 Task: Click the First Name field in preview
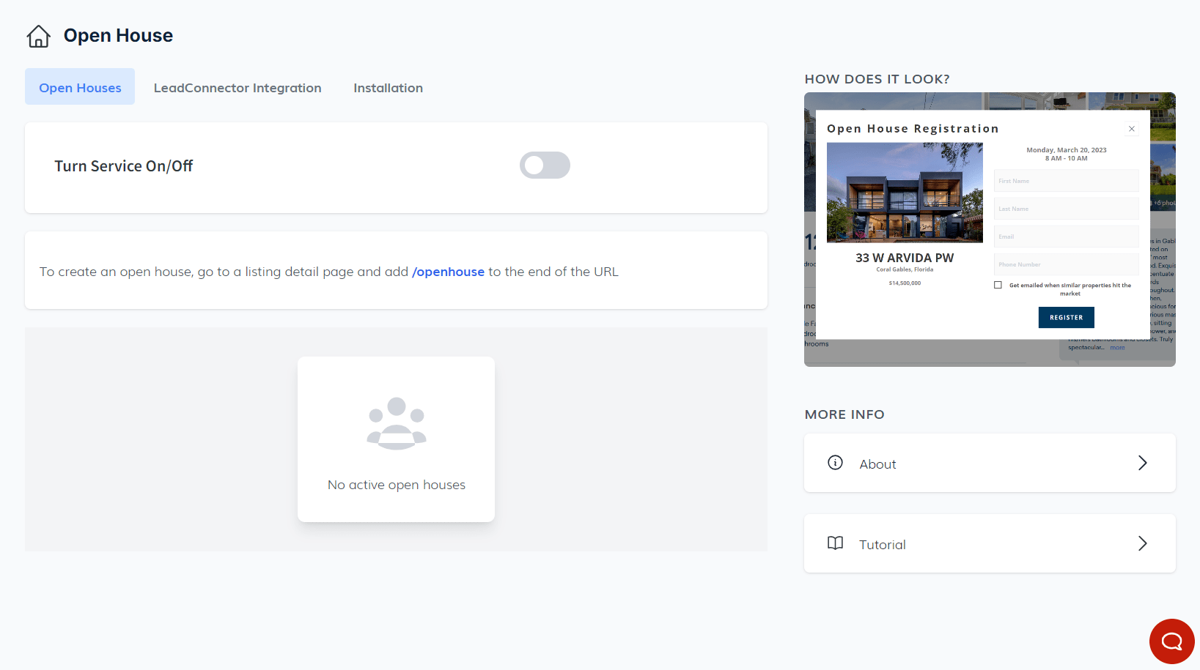point(1066,181)
